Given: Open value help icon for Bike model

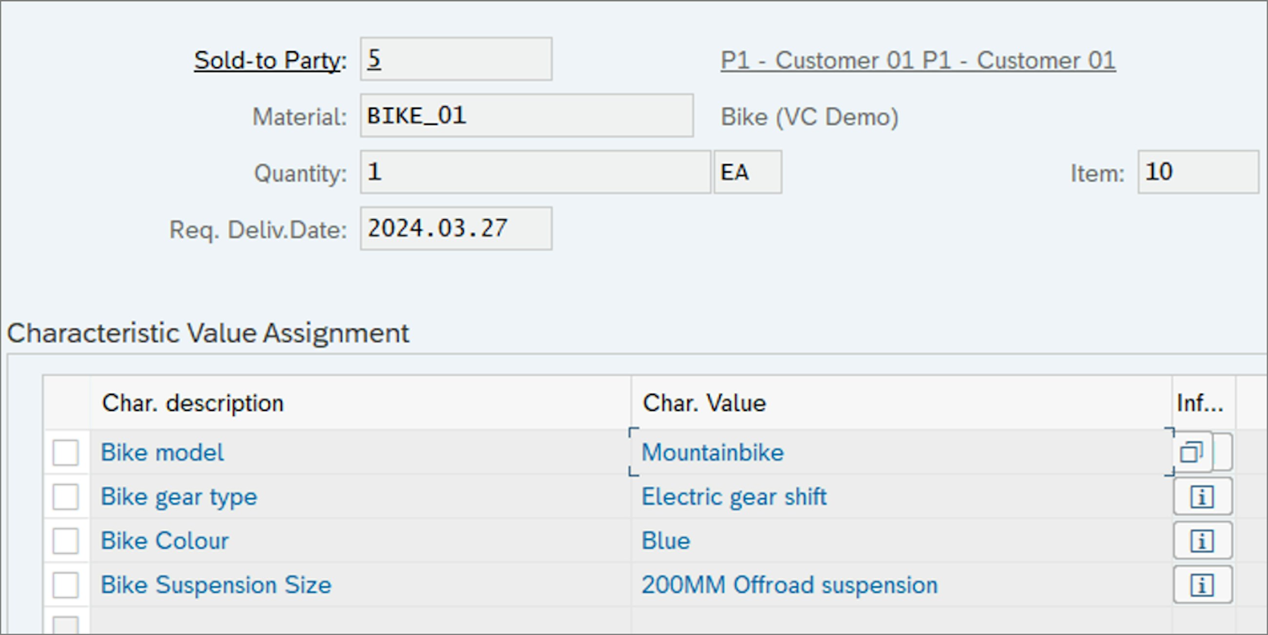Looking at the screenshot, I should coord(1191,452).
